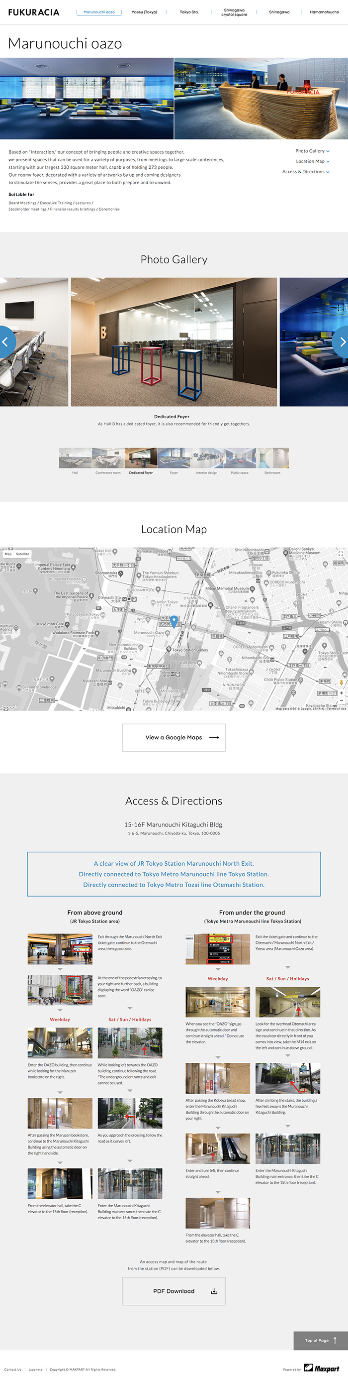
Task: Click photo above 'Enter and turn left, then continue'
Action: tap(218, 1148)
